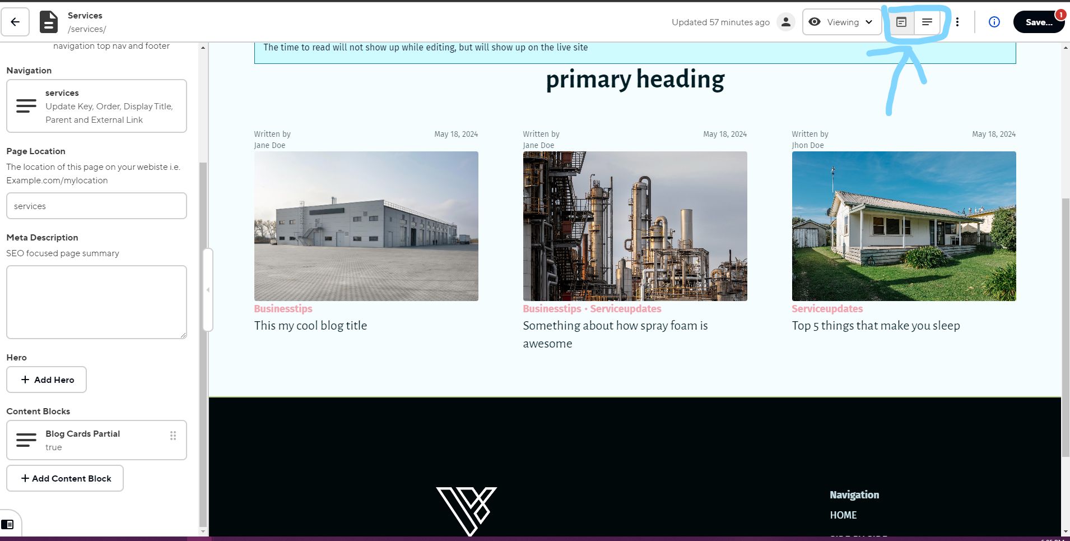Open the Viewing mode dropdown
This screenshot has height=541, width=1070.
pyautogui.click(x=841, y=22)
